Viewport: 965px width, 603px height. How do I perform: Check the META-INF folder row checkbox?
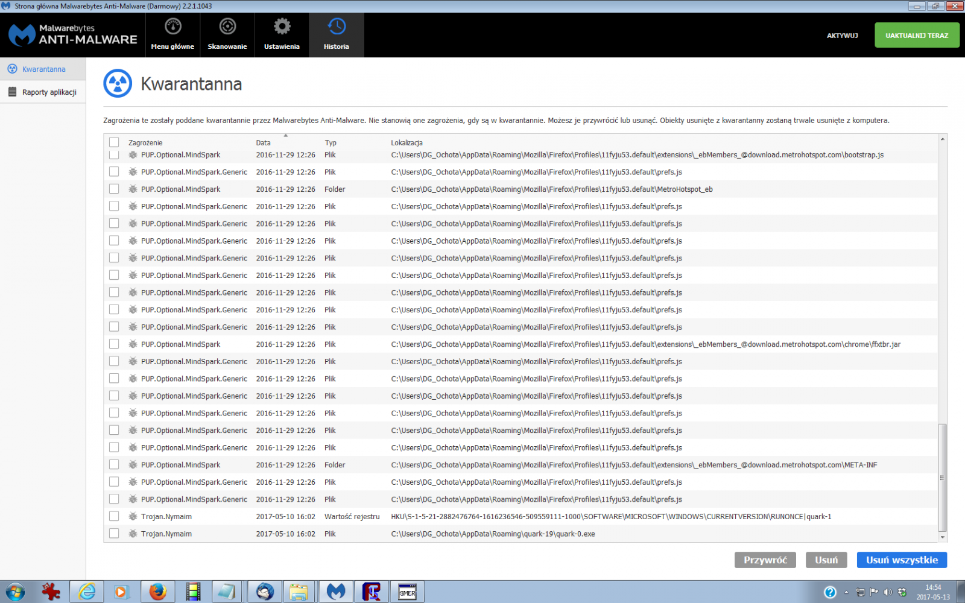click(114, 464)
